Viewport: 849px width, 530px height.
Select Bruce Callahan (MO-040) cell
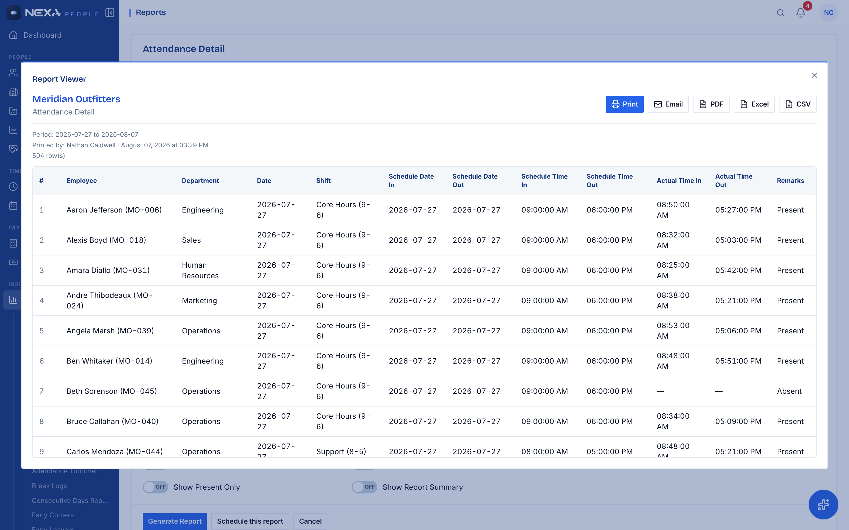coord(112,421)
